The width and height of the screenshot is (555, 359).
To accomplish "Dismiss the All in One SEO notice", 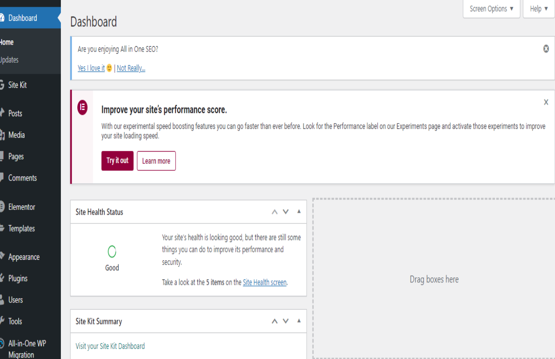I will (x=546, y=49).
